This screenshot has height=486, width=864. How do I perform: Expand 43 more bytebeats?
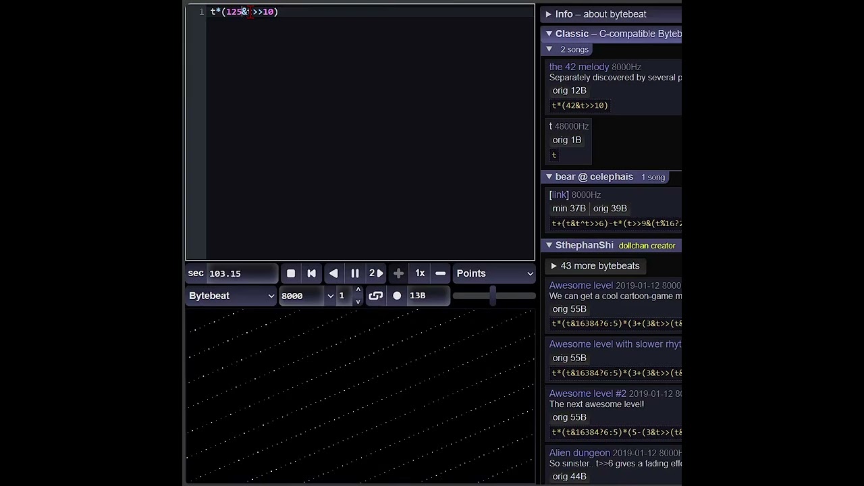(x=595, y=266)
